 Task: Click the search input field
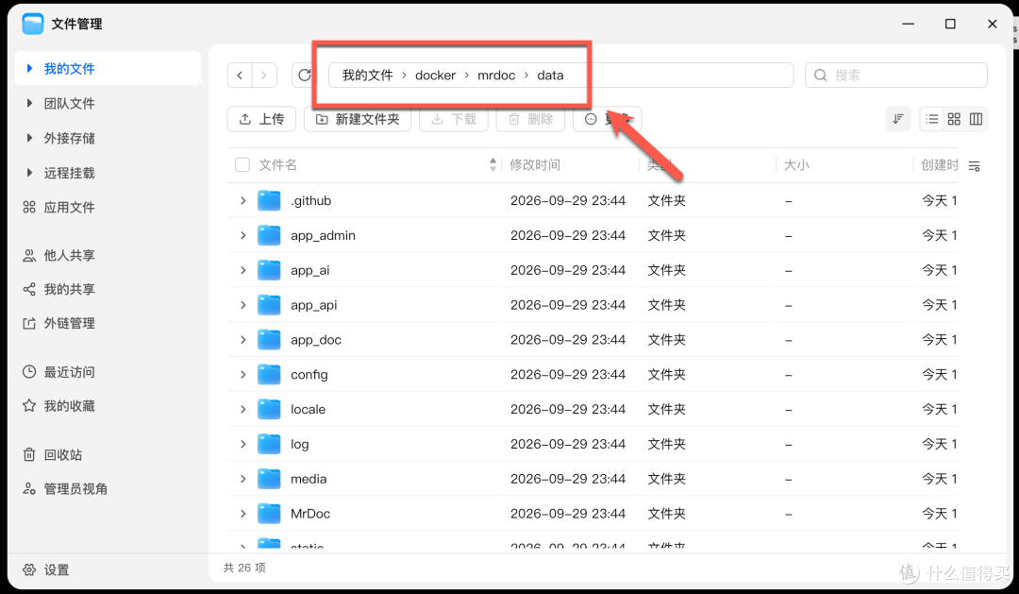pyautogui.click(x=896, y=76)
